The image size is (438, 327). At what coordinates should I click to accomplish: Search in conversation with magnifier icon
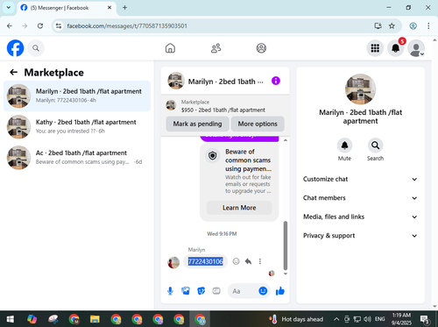point(375,146)
